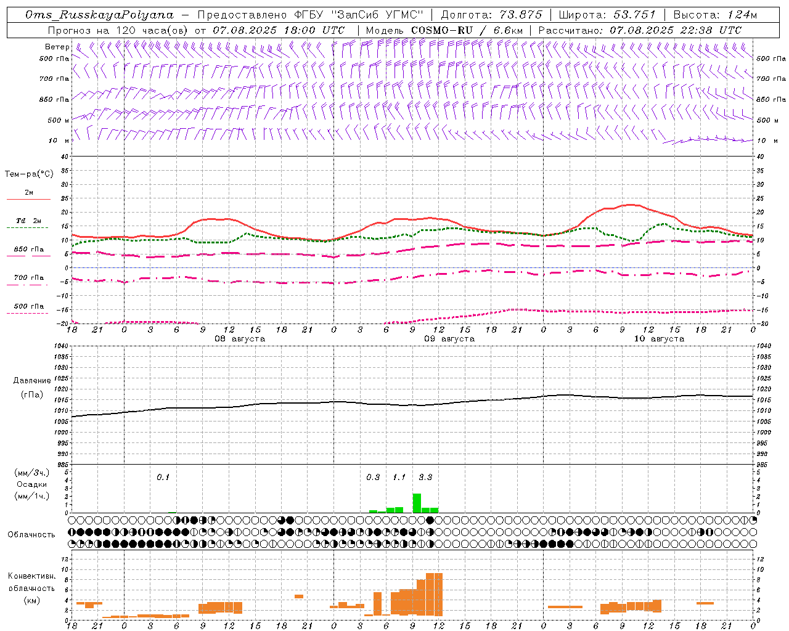Click the Тем-ра(°C) temperature panel label
The width and height of the screenshot is (789, 631).
click(x=29, y=174)
